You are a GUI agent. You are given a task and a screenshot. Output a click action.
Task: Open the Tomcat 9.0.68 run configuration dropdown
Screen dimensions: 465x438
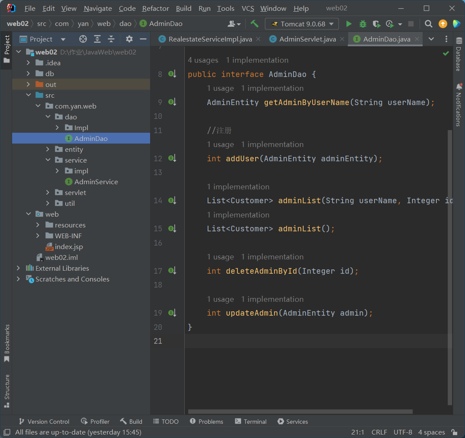coord(302,24)
